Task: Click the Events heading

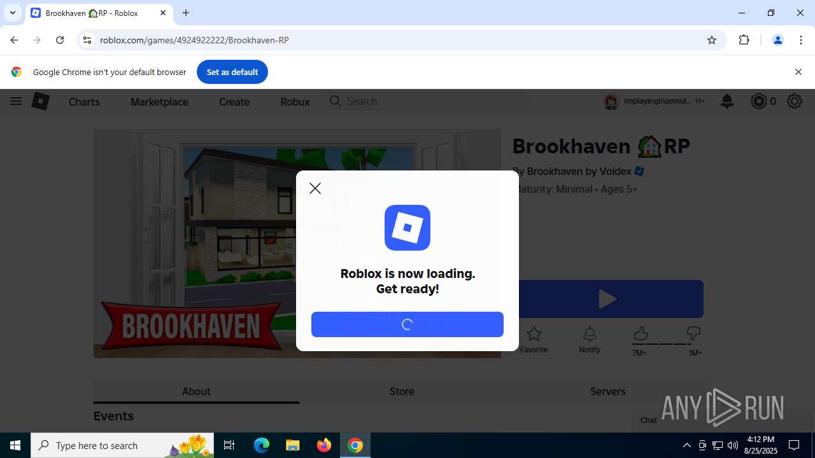Action: (113, 416)
